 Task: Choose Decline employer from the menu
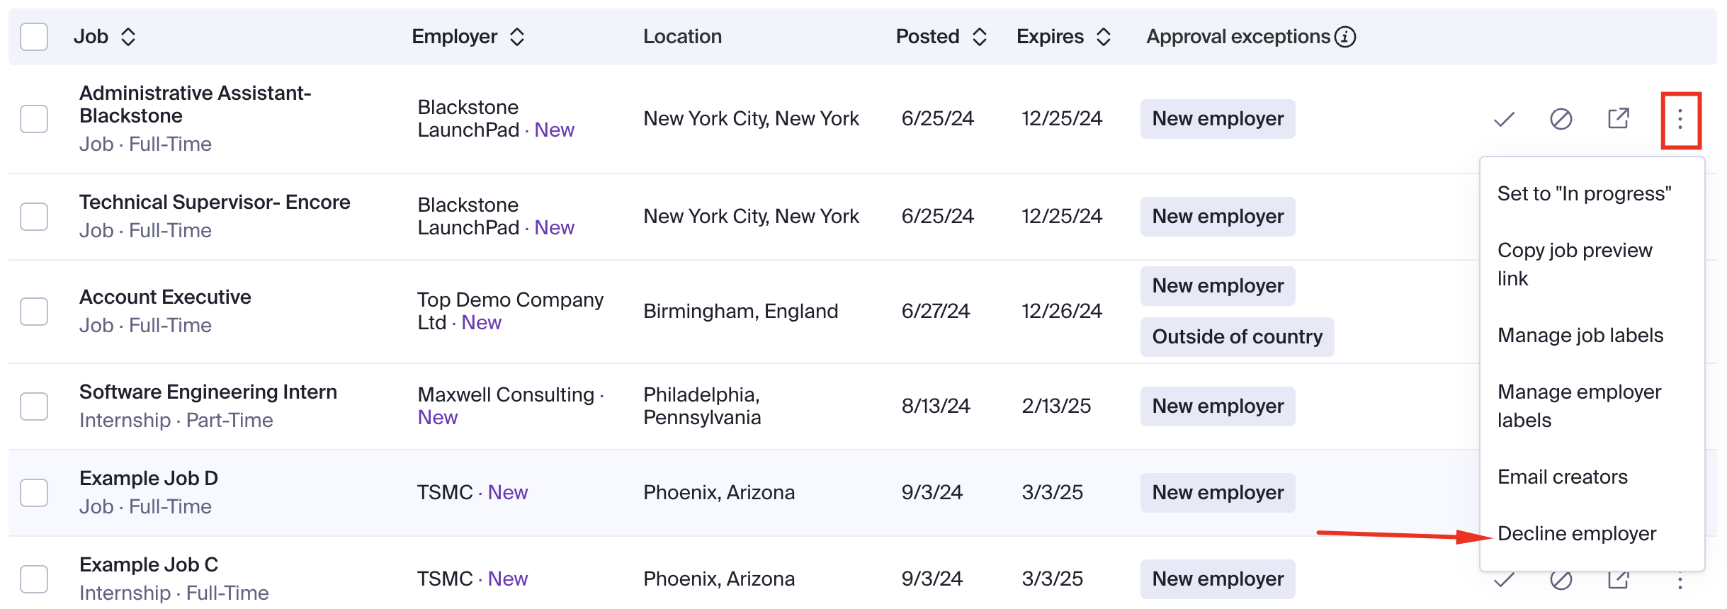tap(1577, 534)
